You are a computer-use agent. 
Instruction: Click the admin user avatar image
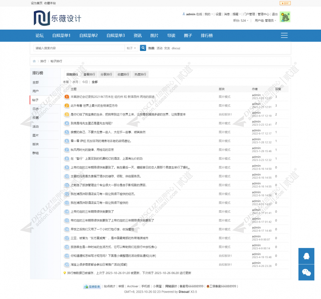coord(285,17)
